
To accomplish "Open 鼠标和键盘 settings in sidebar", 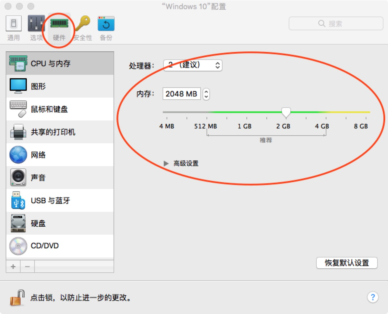I will pyautogui.click(x=60, y=109).
